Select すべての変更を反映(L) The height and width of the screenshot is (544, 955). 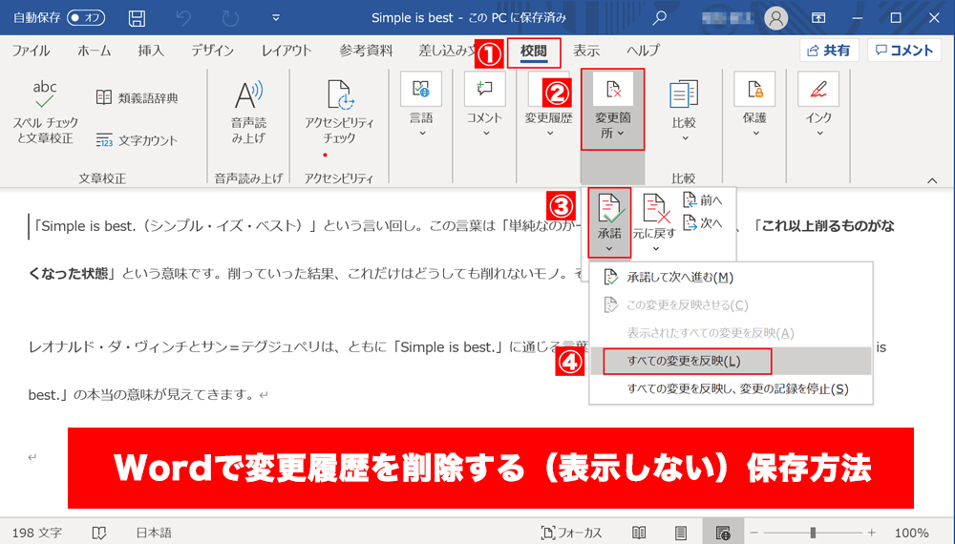point(731,361)
